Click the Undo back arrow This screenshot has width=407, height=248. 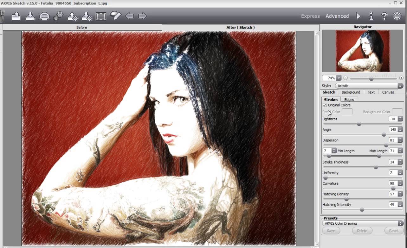point(130,16)
